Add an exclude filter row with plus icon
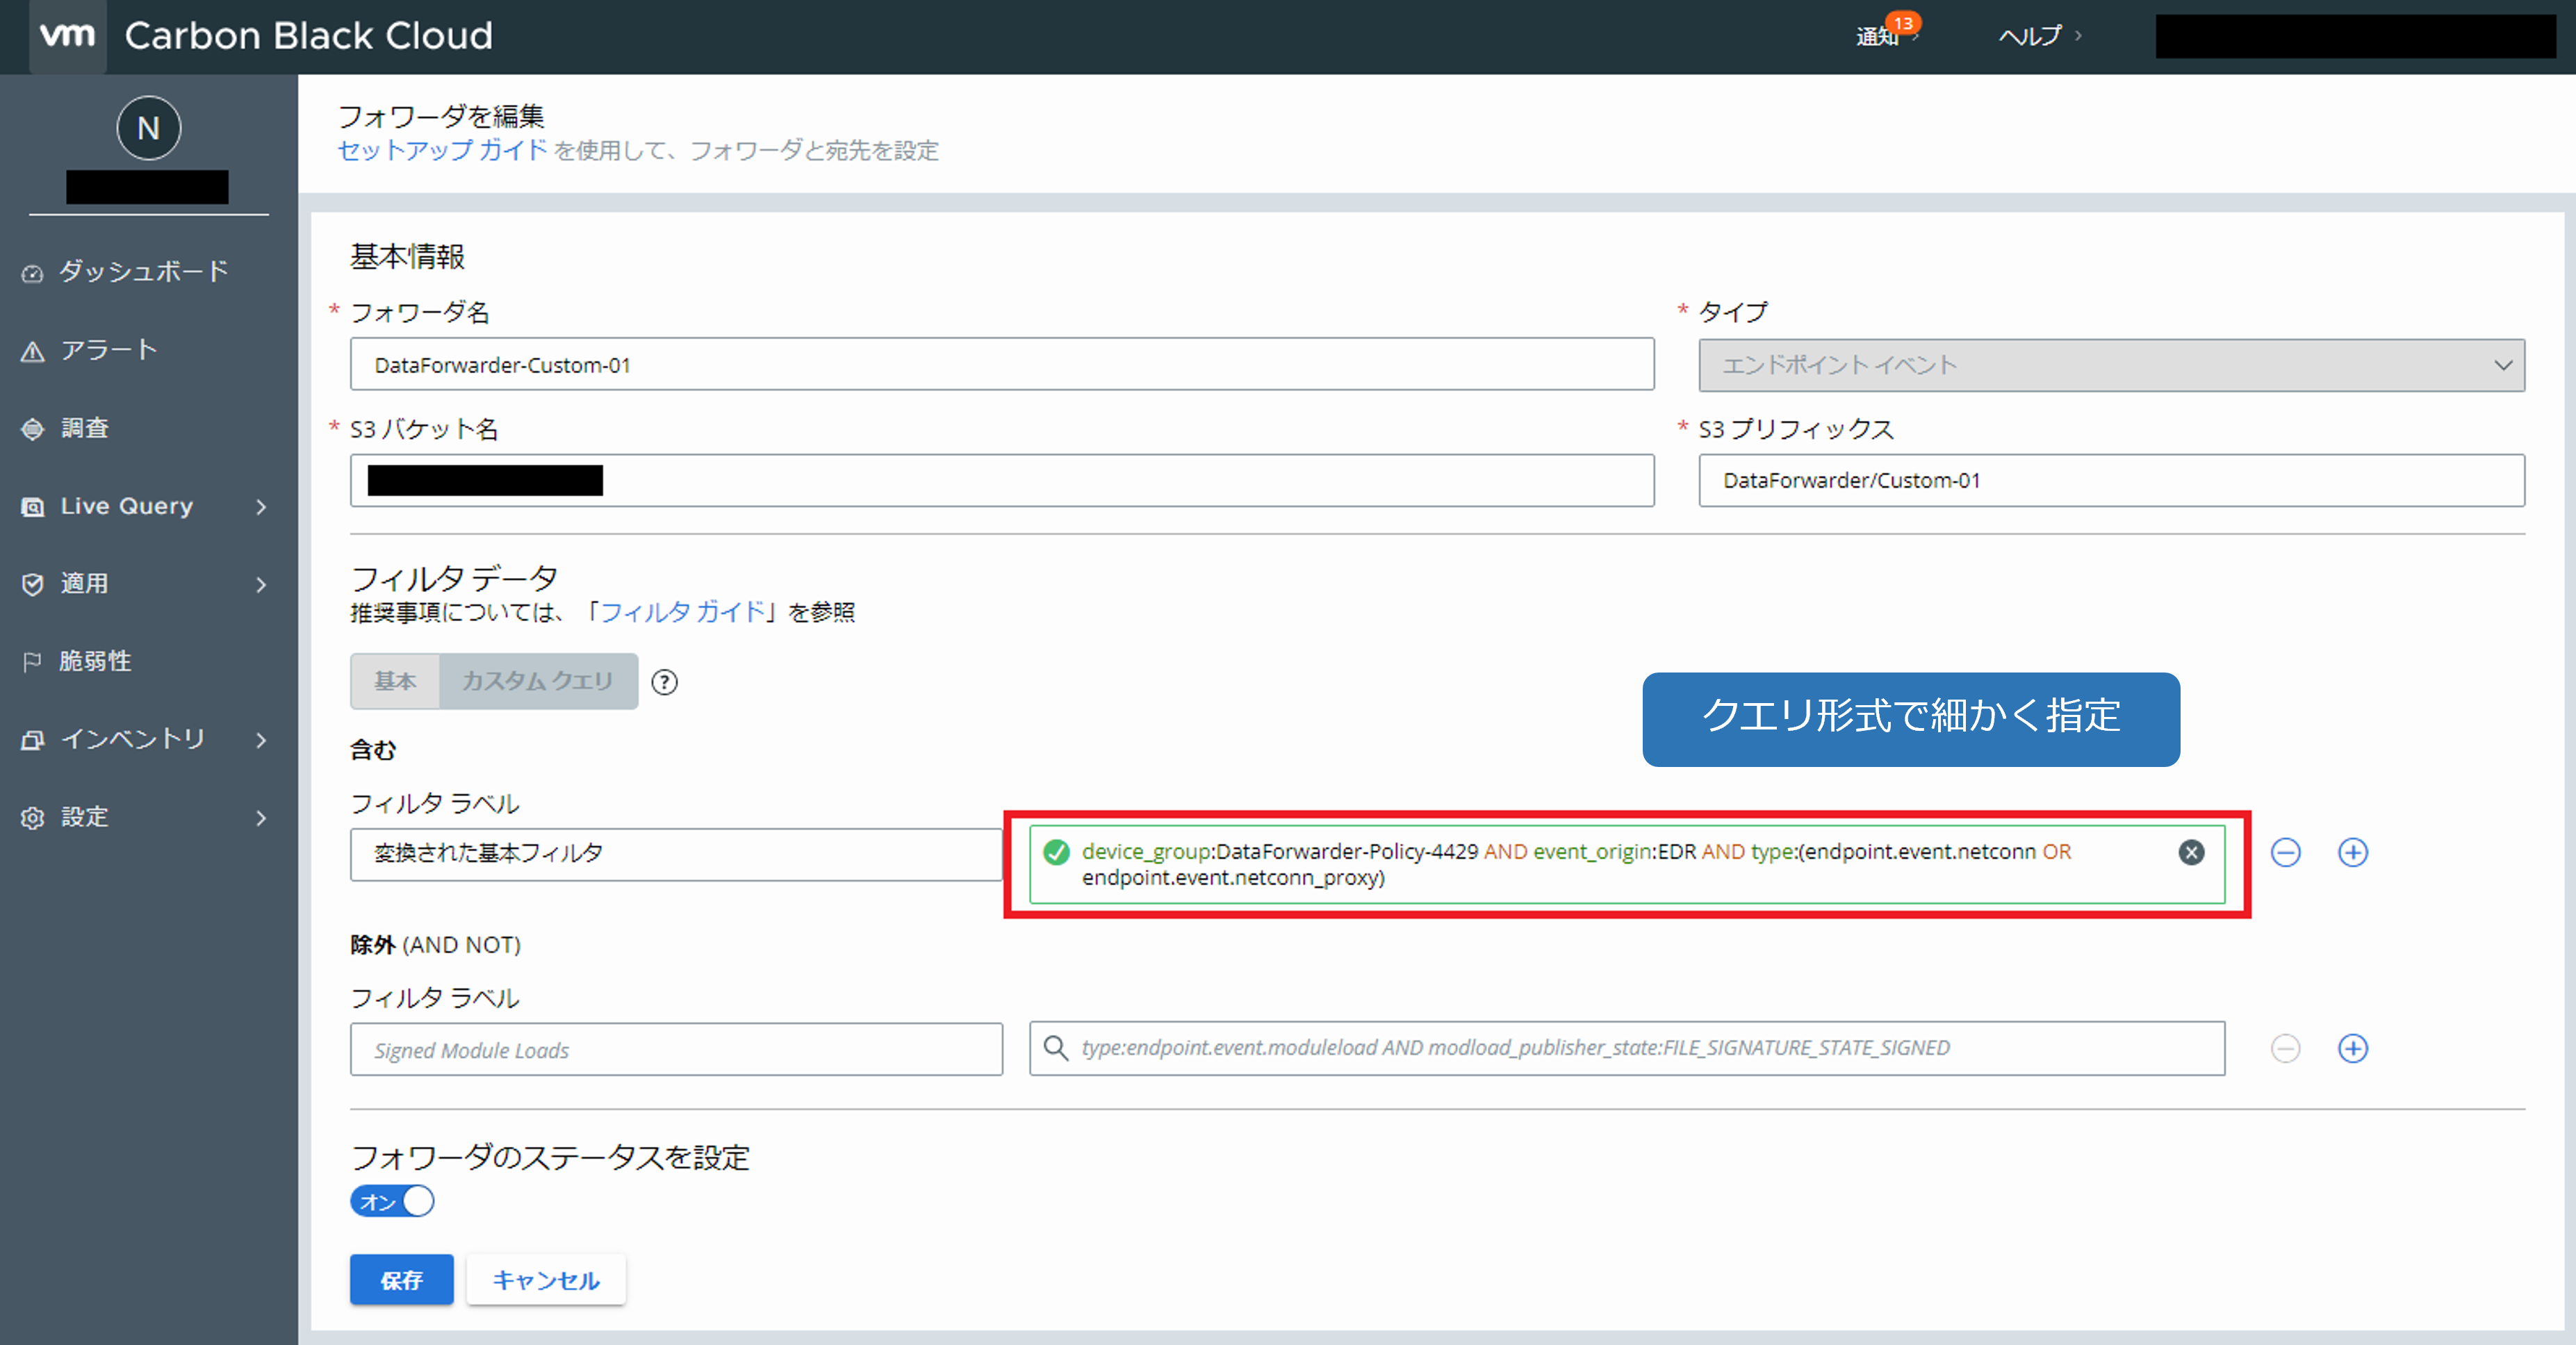The height and width of the screenshot is (1345, 2576). coord(2353,1048)
